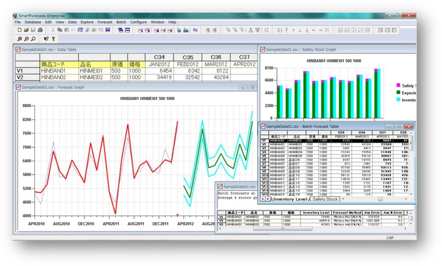Open the Forecast menu
Viewport: 442px width, 266px height.
[105, 22]
